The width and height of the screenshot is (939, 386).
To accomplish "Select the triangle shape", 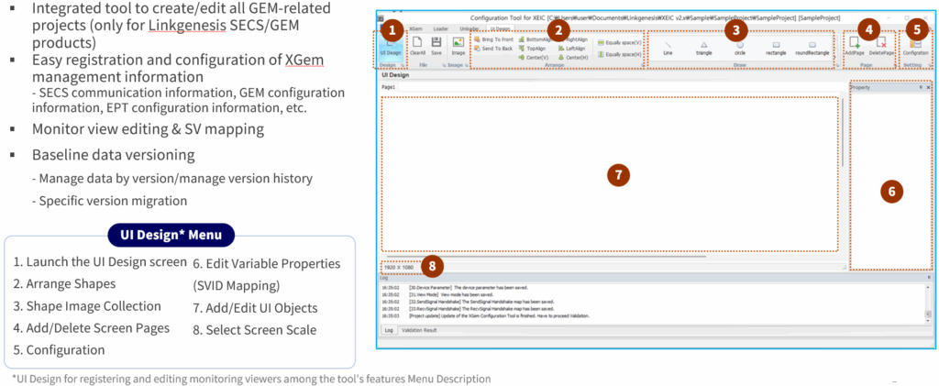I will [x=703, y=49].
